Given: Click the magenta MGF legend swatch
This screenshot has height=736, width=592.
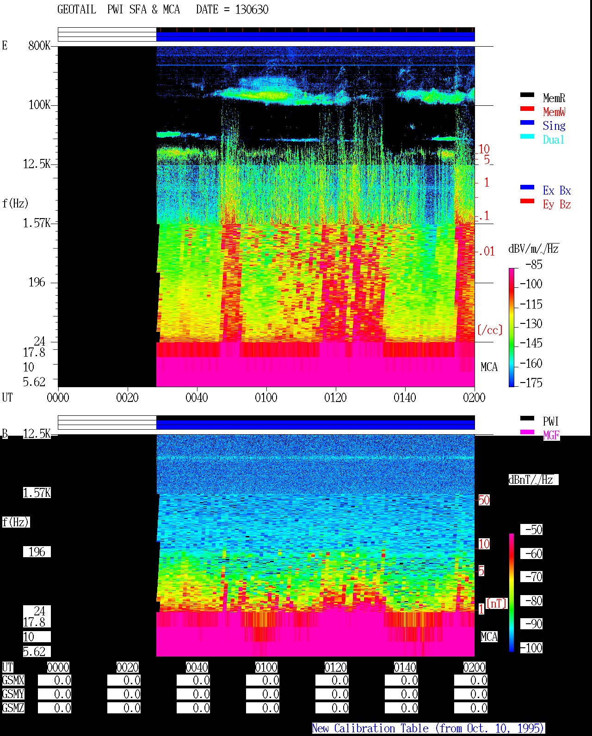Looking at the screenshot, I should pyautogui.click(x=527, y=432).
